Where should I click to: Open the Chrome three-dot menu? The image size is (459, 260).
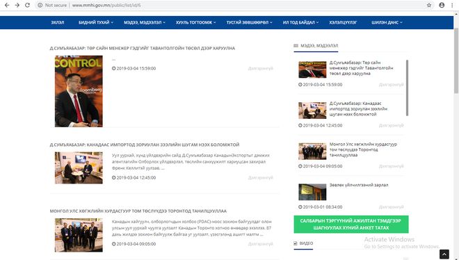452,5
